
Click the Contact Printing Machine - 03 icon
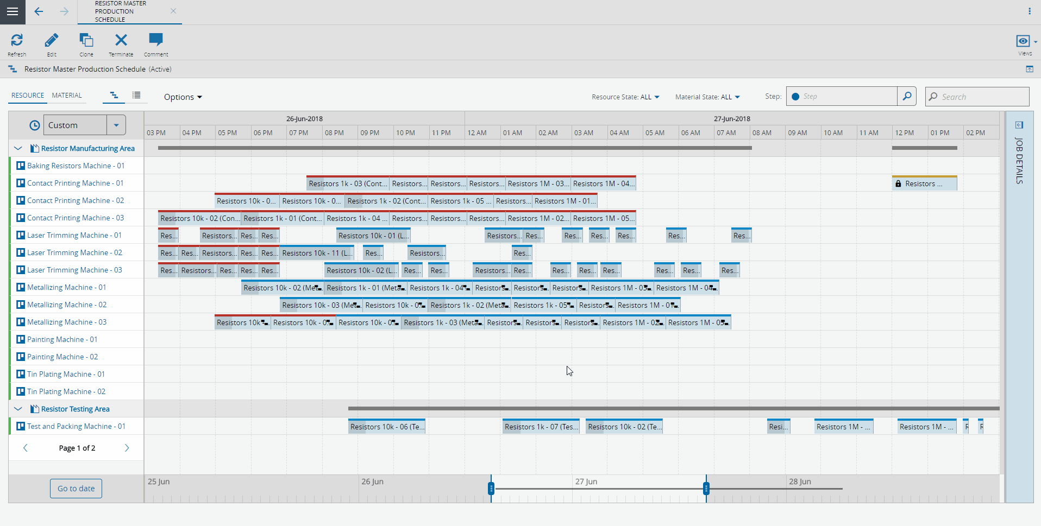pos(21,218)
